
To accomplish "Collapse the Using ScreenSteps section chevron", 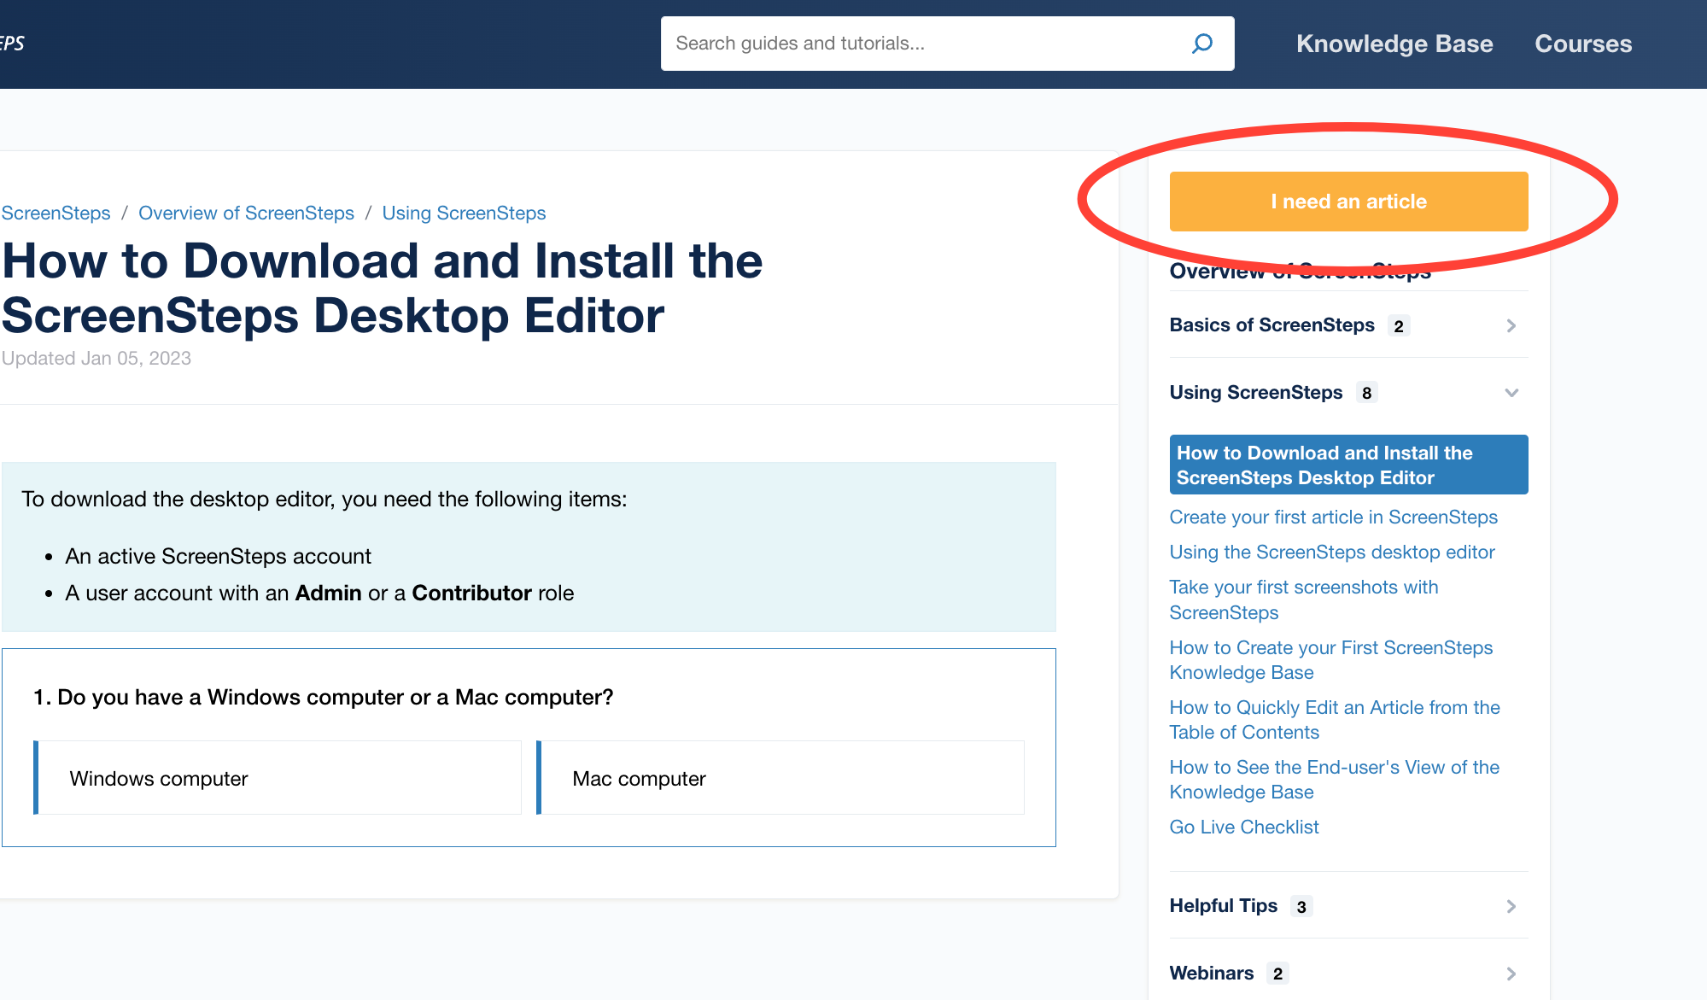I will (x=1511, y=393).
